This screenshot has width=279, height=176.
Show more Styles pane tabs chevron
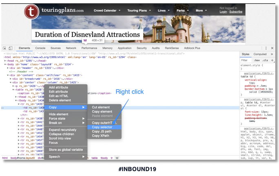coord(272,54)
